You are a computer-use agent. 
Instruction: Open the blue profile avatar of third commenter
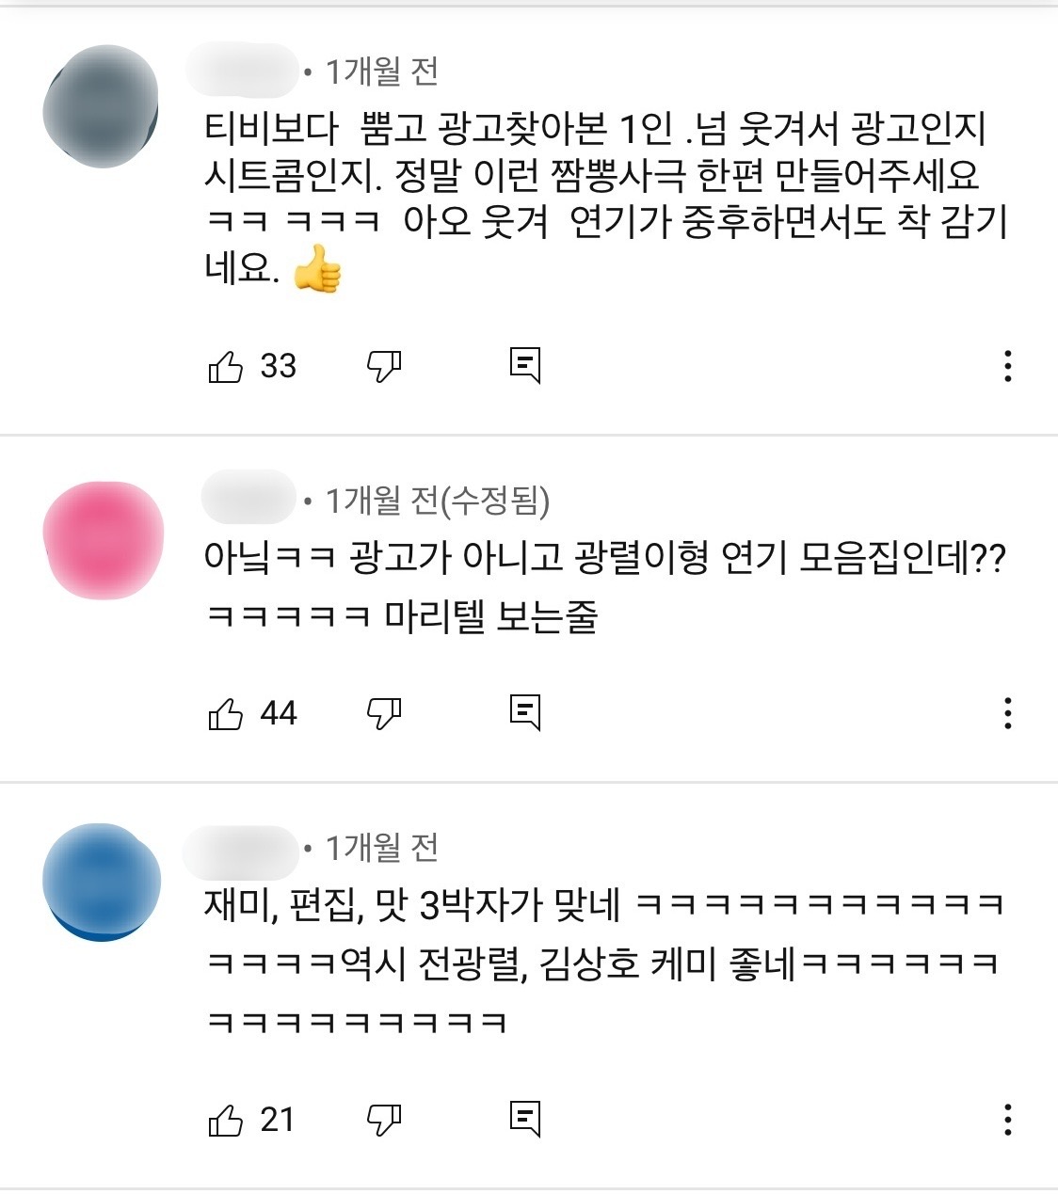point(102,882)
